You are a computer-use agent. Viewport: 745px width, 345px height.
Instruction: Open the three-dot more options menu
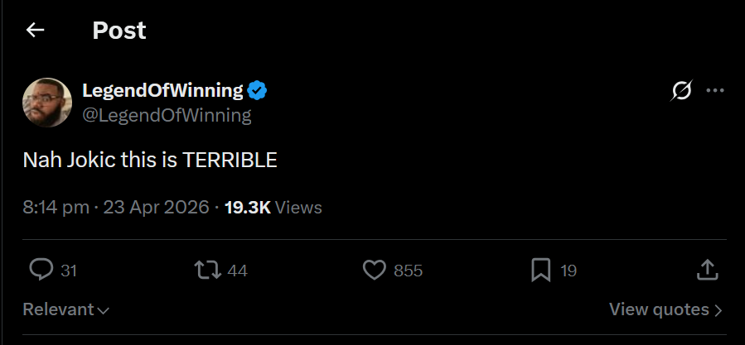[714, 91]
